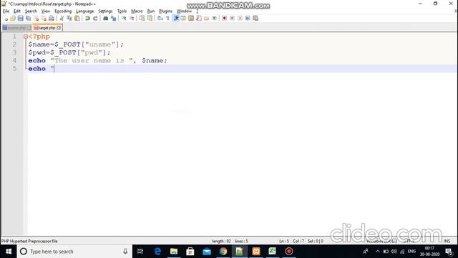
Task: Click "uname" string on line 2
Action: click(x=100, y=44)
